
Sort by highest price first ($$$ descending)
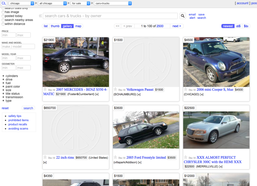pos(246,26)
